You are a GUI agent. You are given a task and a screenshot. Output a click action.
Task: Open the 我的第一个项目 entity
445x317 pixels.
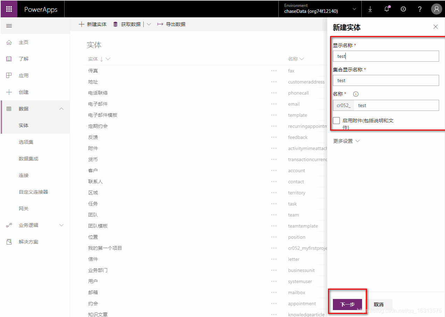tap(105, 248)
